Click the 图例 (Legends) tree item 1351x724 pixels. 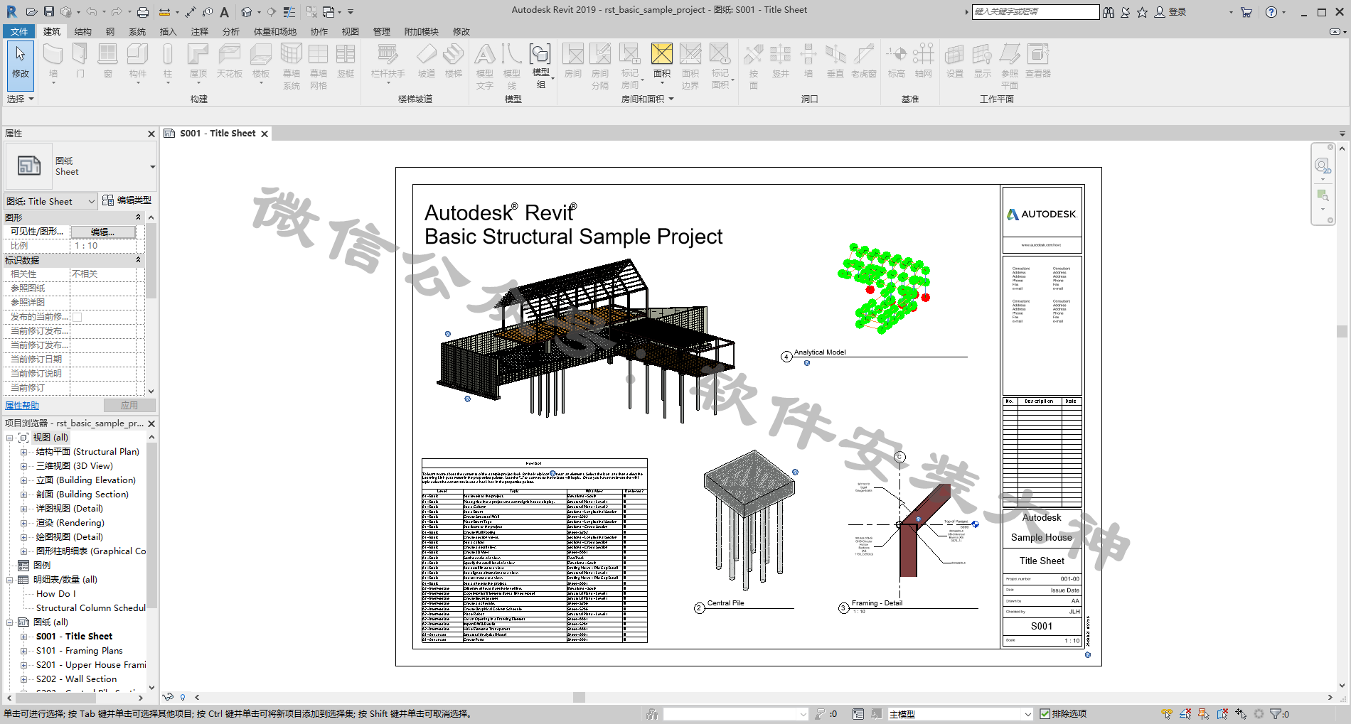pos(42,566)
